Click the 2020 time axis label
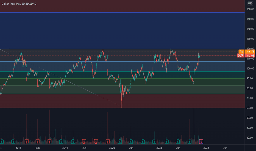Viewport: 256px width, 151px height. pyautogui.click(x=112, y=148)
